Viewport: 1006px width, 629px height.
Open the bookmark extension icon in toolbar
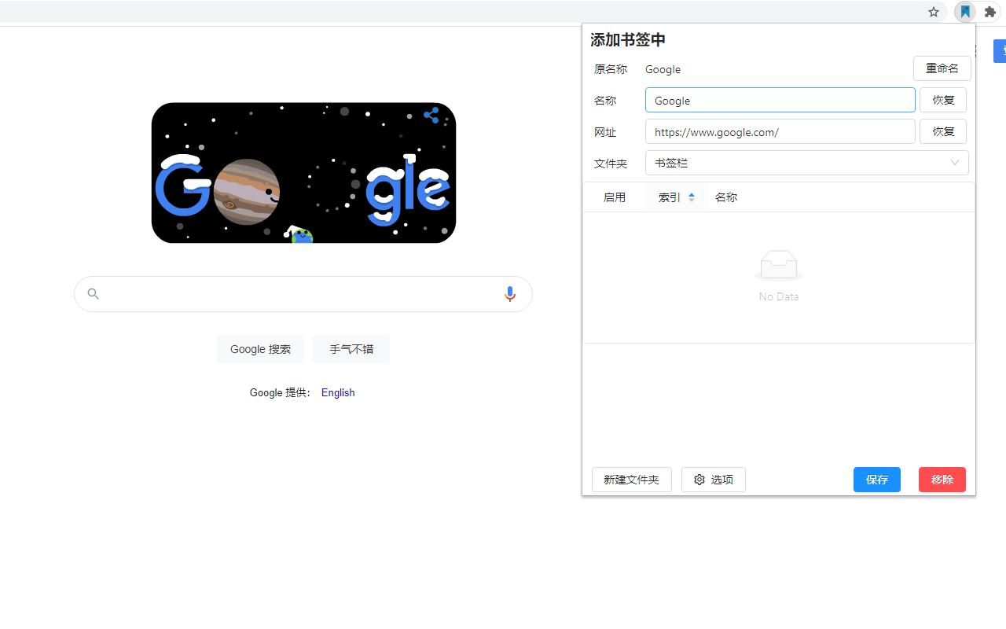pyautogui.click(x=965, y=12)
